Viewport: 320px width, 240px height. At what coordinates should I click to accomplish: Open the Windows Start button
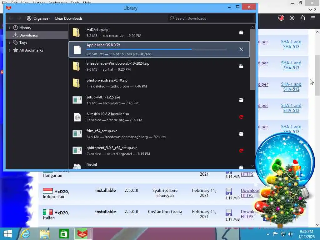click(x=8, y=234)
